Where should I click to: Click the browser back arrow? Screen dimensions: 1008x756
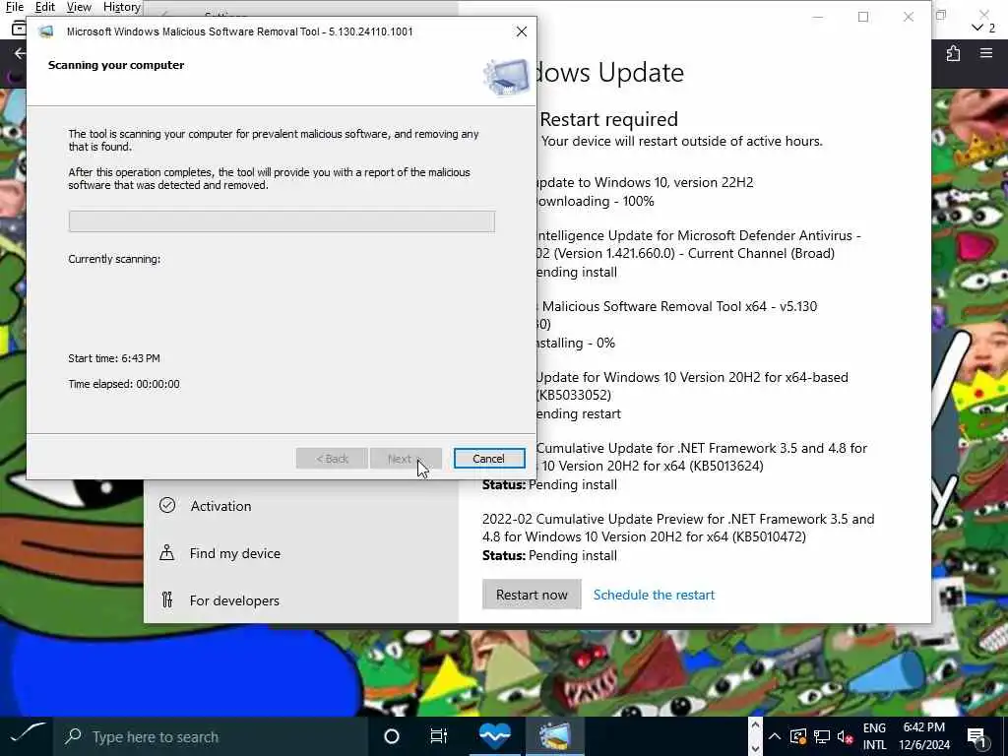point(20,53)
